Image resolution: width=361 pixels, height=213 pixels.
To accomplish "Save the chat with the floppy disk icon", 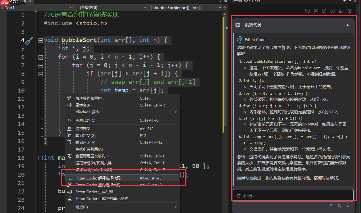I will tap(331, 206).
